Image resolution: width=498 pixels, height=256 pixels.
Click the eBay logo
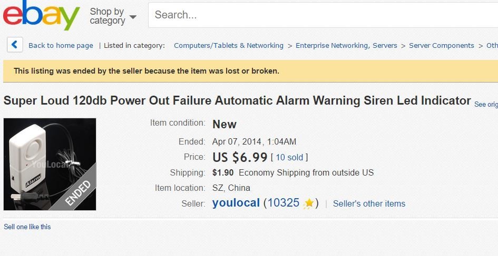(42, 15)
